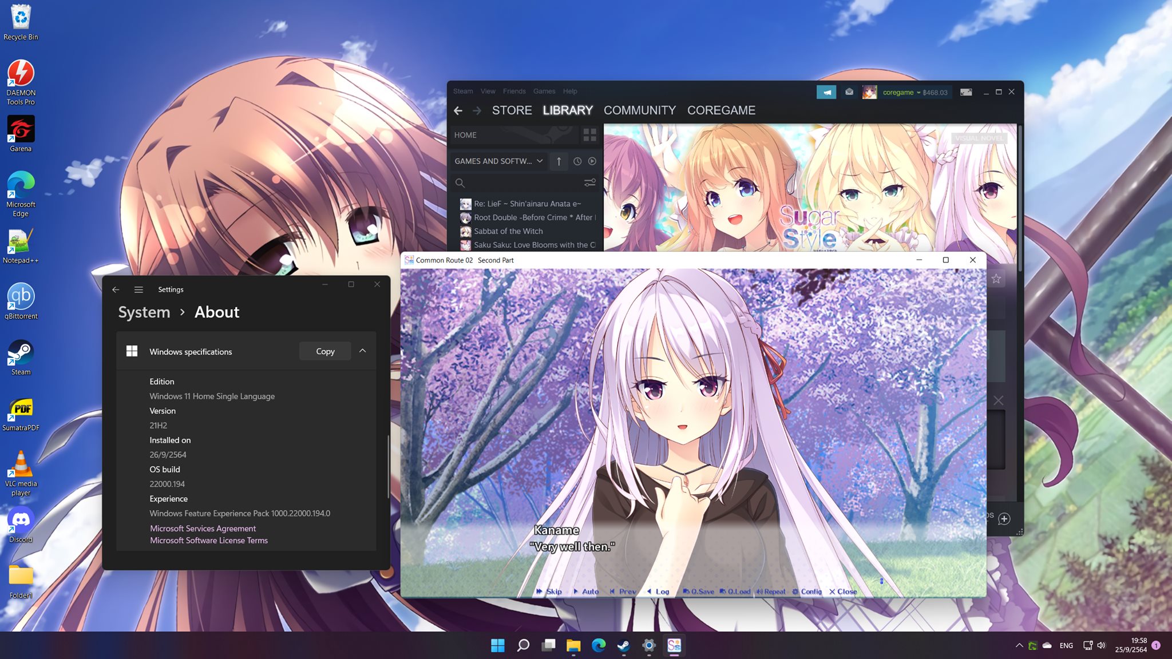
Task: Open the coregame account dropdown
Action: click(902, 92)
